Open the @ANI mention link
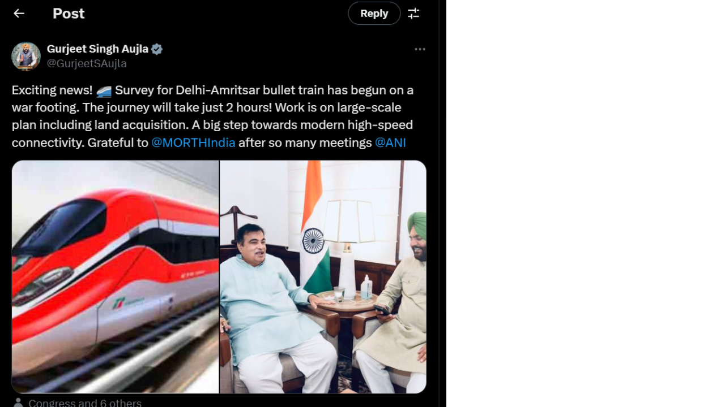Screen dimensions: 725x407 coord(390,142)
